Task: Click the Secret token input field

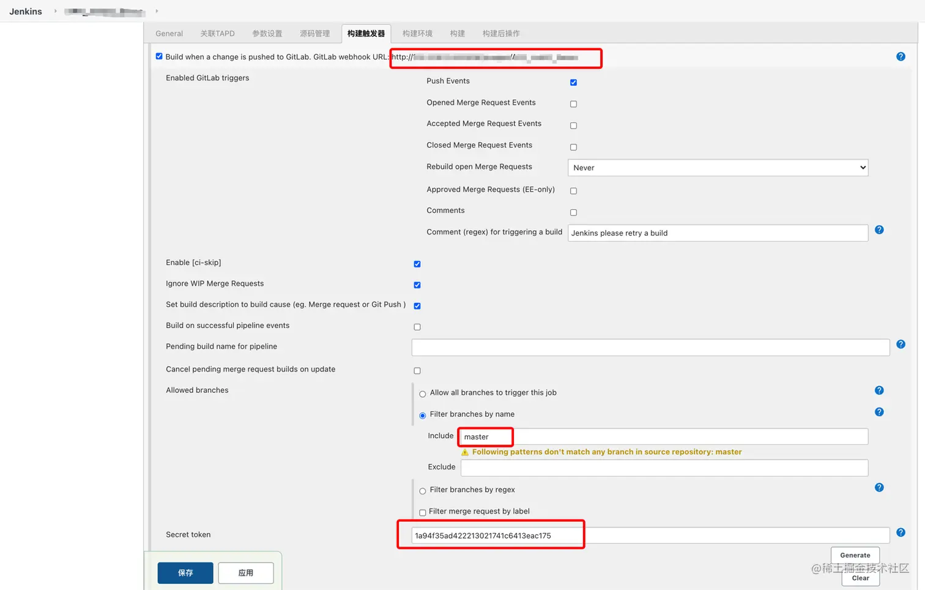Action: click(x=650, y=536)
